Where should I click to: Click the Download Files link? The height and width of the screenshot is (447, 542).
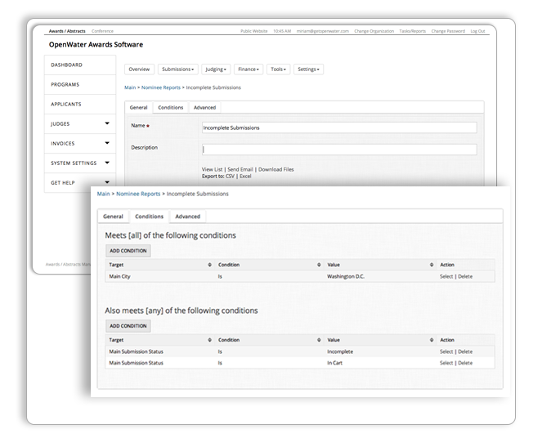point(275,169)
